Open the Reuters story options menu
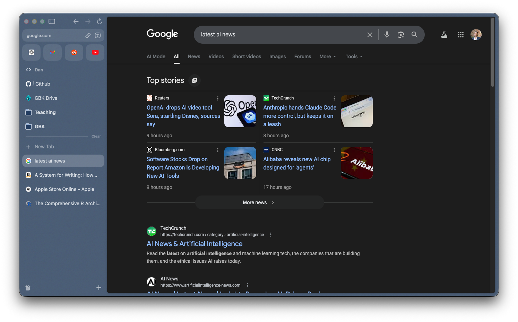The image size is (518, 322). (x=218, y=98)
